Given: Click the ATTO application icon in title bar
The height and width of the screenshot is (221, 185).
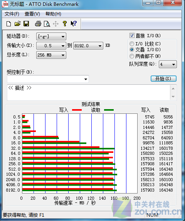Looking at the screenshot, I should click(5, 4).
